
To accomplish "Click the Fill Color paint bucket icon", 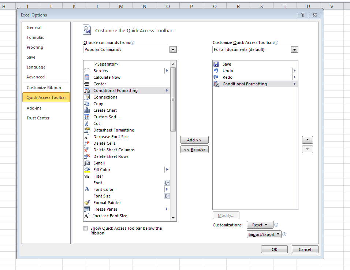I will point(87,170).
